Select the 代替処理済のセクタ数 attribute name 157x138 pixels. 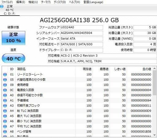[31, 80]
